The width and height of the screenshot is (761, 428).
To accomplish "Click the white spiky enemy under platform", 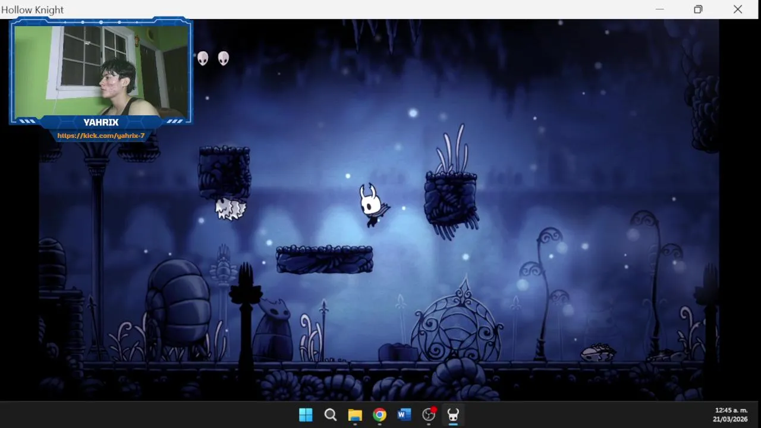I will click(x=230, y=209).
